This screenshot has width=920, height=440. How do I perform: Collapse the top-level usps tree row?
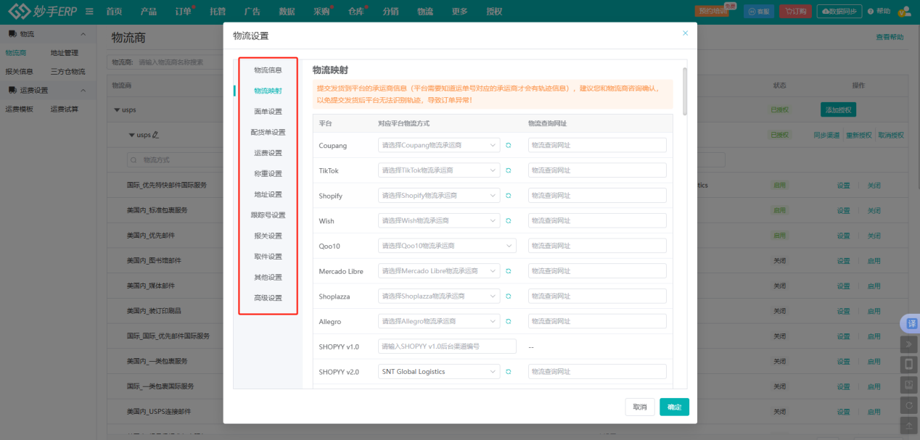click(118, 110)
